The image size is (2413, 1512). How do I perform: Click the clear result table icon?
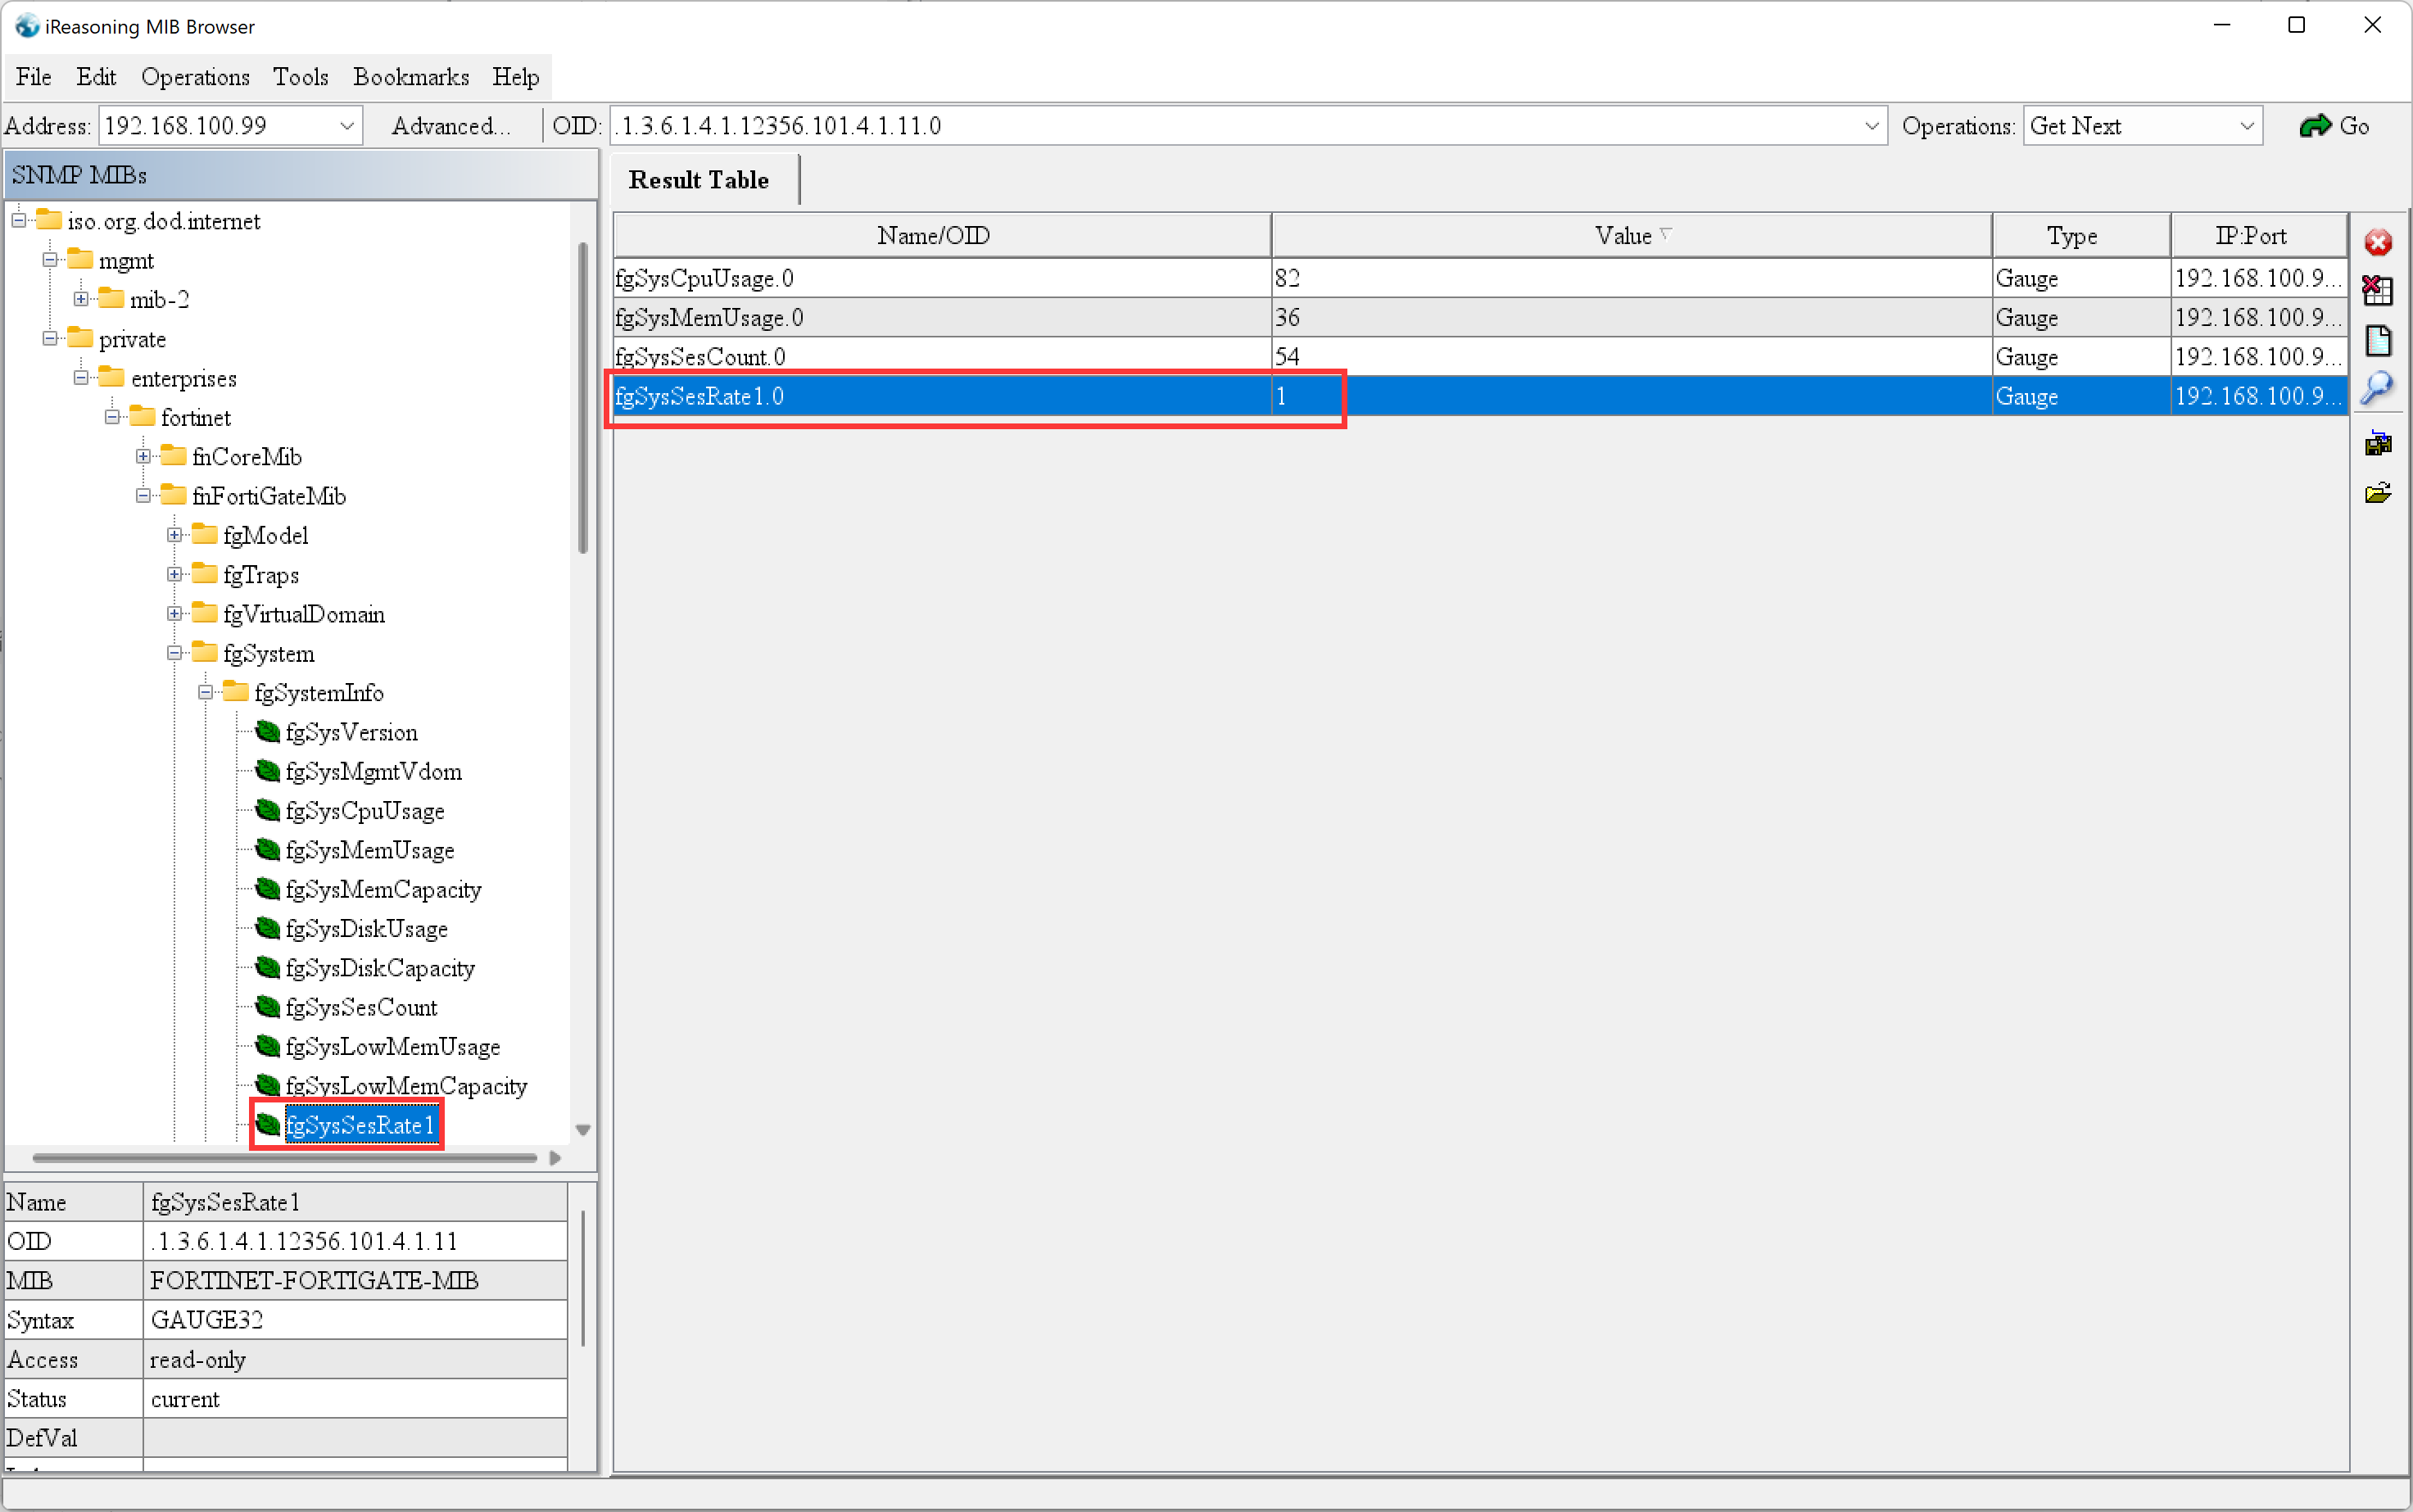coord(2377,291)
